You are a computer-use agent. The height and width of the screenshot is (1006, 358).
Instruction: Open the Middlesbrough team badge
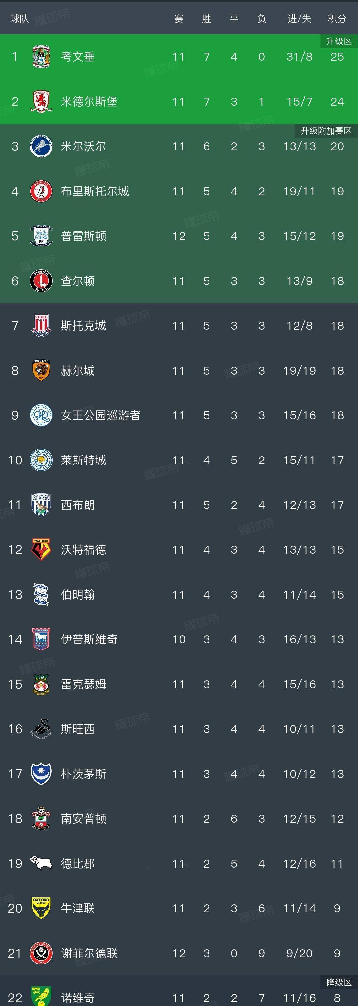click(41, 102)
